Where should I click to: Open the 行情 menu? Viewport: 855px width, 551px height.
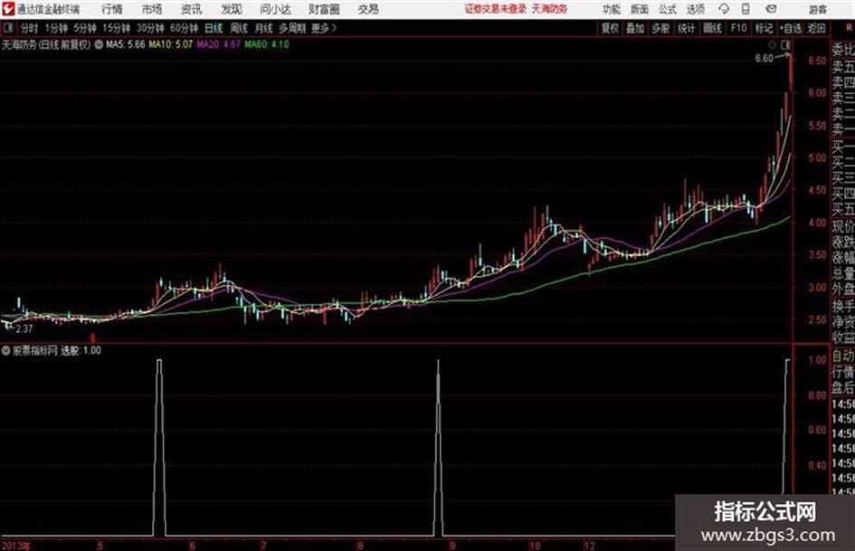click(112, 9)
